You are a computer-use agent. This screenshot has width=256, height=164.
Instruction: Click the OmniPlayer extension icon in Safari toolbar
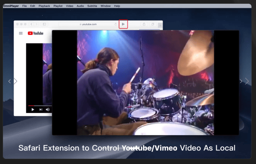click(x=123, y=24)
